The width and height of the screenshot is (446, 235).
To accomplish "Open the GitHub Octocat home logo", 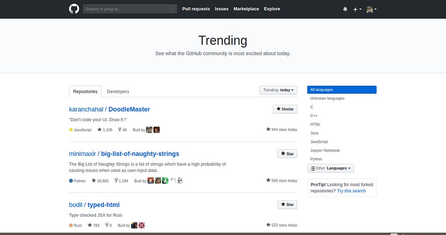I will (x=74, y=9).
